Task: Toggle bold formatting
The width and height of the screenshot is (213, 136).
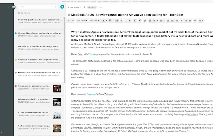Action: [x=117, y=21]
